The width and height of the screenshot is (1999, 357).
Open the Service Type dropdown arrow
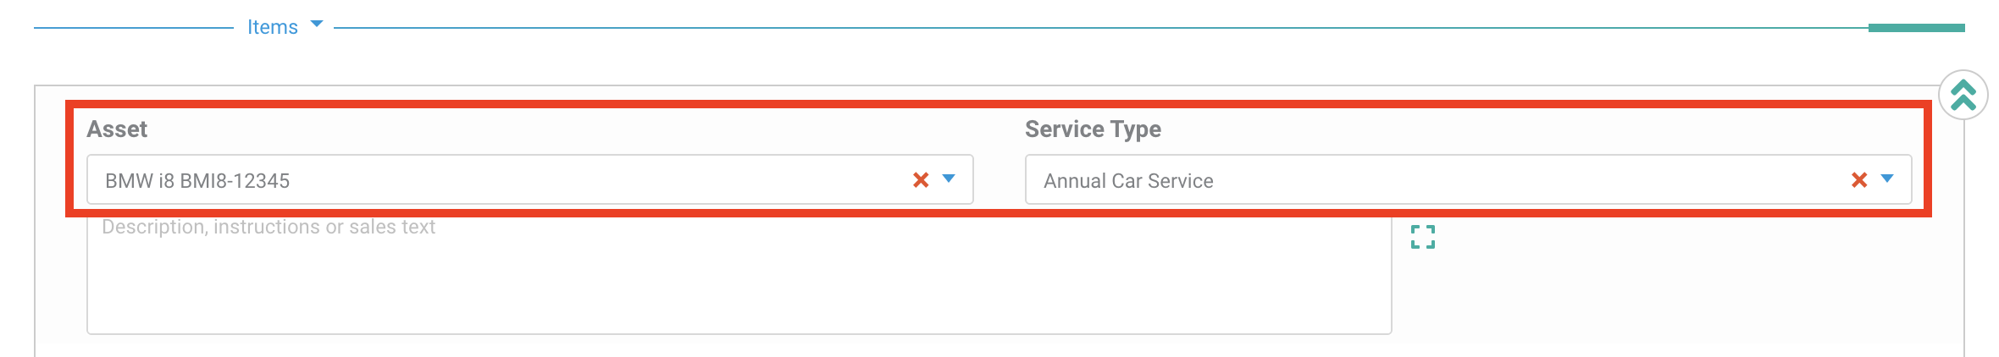pyautogui.click(x=1887, y=178)
